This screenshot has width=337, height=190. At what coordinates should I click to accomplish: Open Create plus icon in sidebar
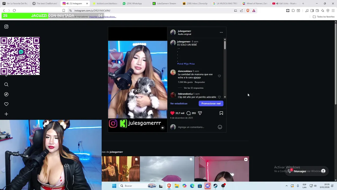[x=6, y=114]
